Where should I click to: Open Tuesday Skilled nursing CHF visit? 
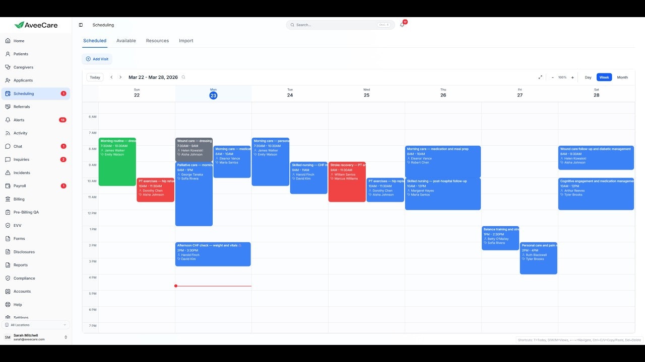pyautogui.click(x=308, y=178)
